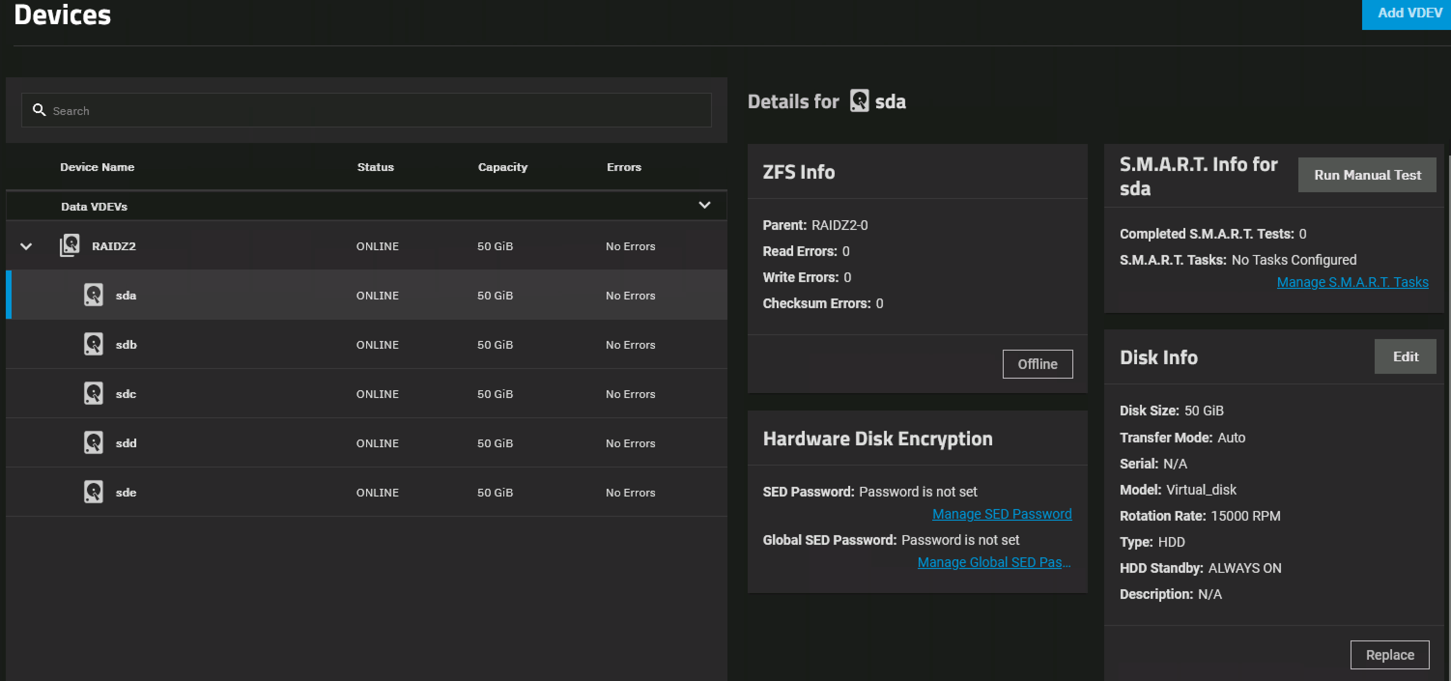1451x681 pixels.
Task: Edit the Disk Info
Action: [x=1405, y=356]
